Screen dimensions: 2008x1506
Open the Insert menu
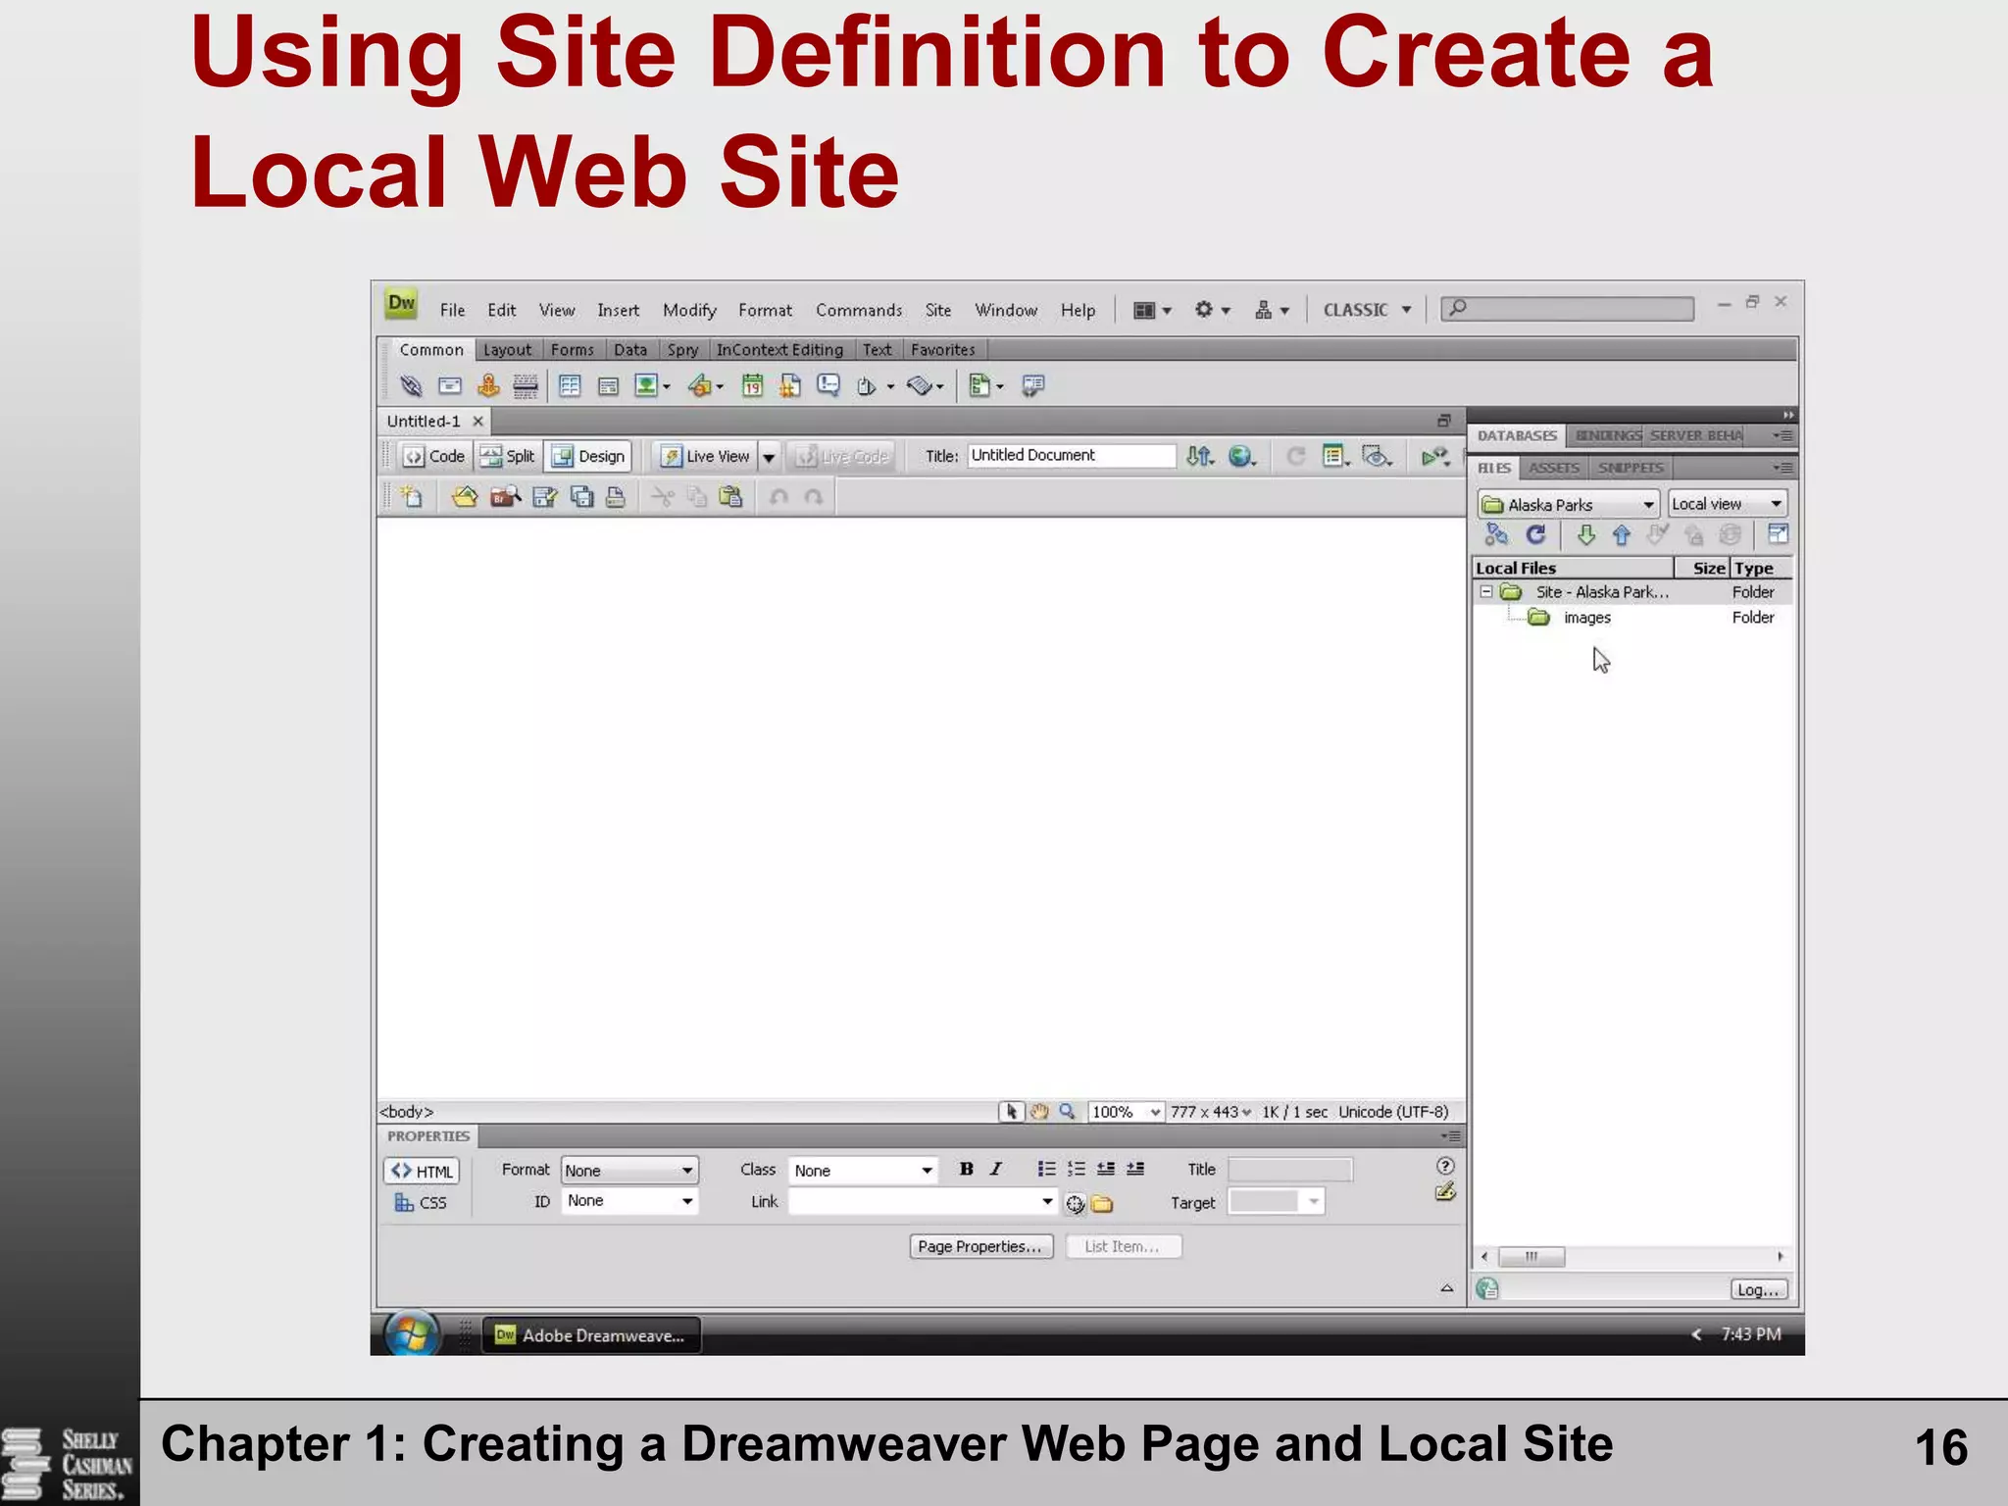pyautogui.click(x=618, y=311)
